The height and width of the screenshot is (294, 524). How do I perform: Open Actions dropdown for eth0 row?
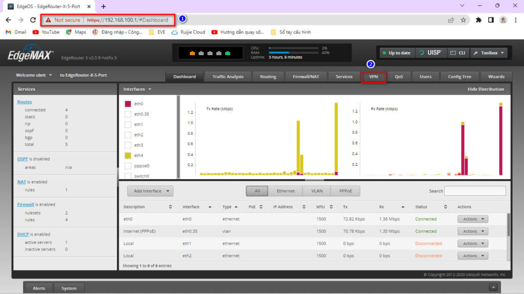[472, 219]
